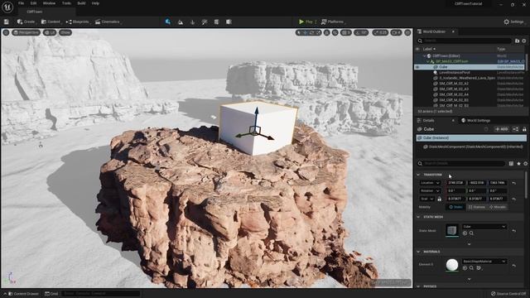Click the Unreal Engine logo icon
530x298 pixels.
pyautogui.click(x=7, y=7)
